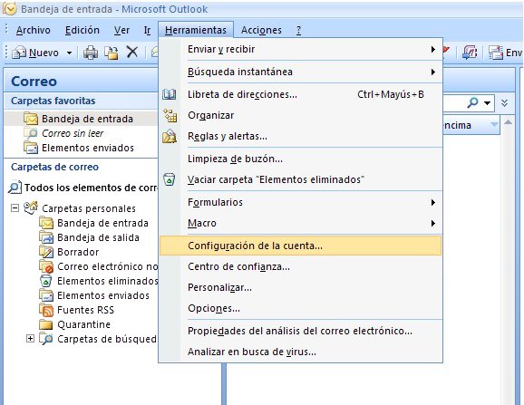
Task: Click the search magnifier dropdown
Action: coord(488,103)
